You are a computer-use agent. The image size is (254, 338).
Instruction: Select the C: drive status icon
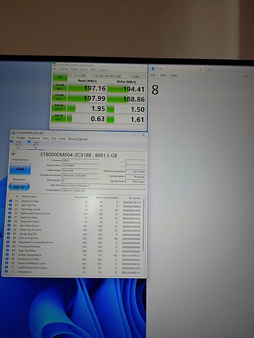click(11, 142)
